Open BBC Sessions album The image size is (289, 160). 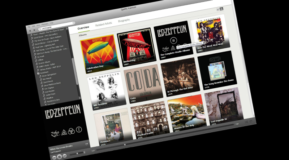[107, 91]
